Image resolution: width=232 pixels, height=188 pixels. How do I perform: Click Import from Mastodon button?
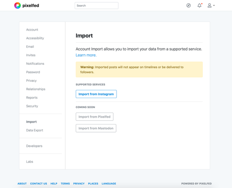96,128
